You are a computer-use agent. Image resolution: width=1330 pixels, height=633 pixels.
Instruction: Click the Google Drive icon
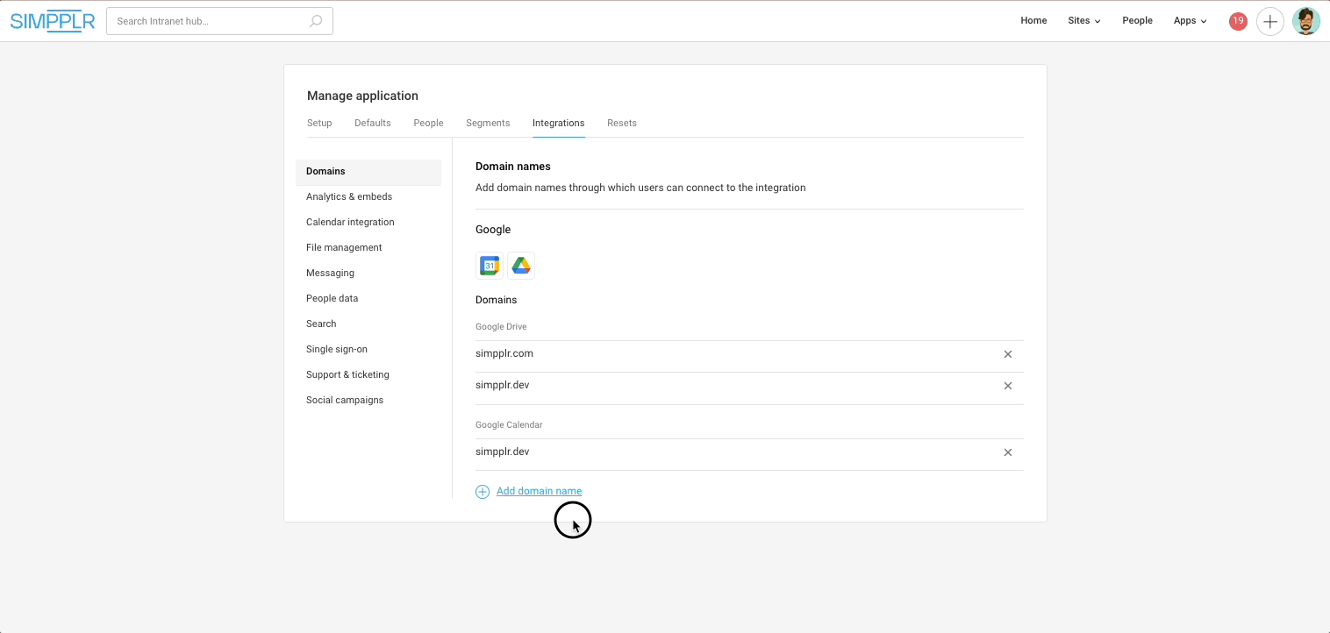pos(521,266)
